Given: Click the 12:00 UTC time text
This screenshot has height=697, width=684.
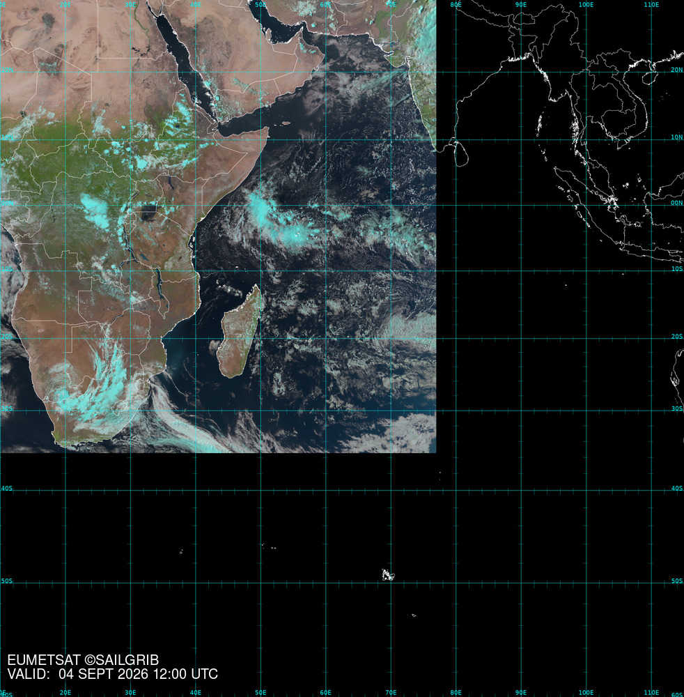Looking at the screenshot, I should (185, 674).
